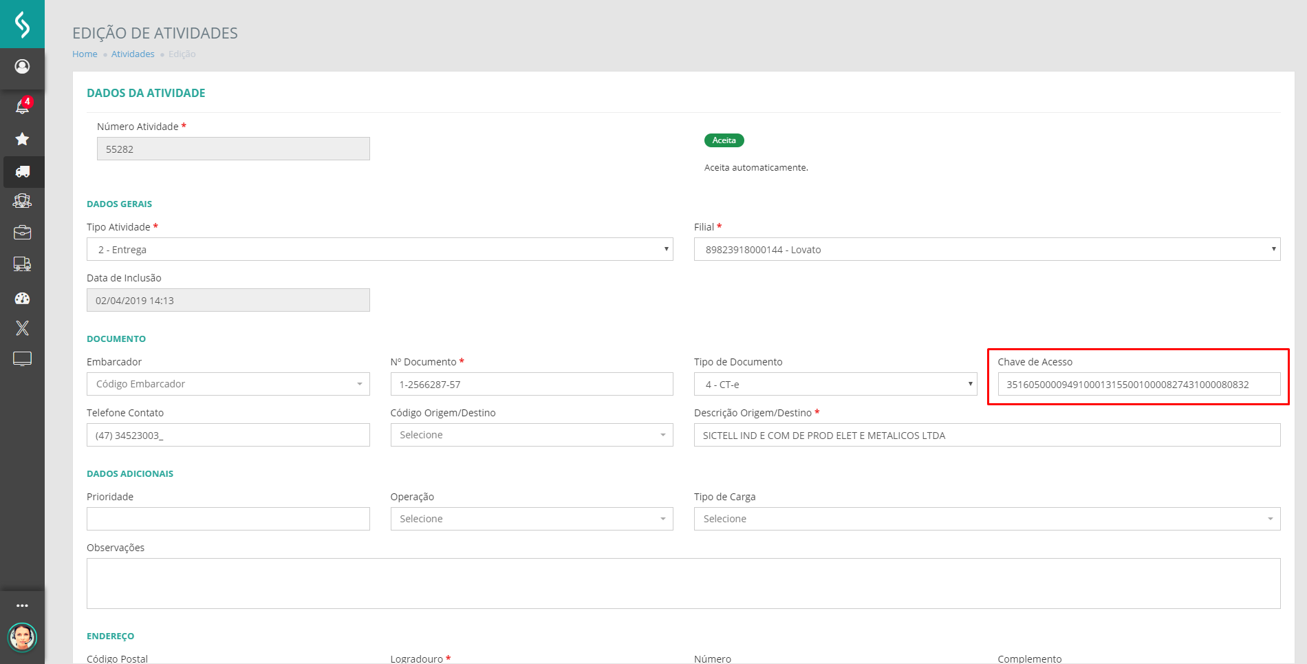The image size is (1307, 664).
Task: Open the Código Origem/Destino dropdown
Action: (x=532, y=435)
